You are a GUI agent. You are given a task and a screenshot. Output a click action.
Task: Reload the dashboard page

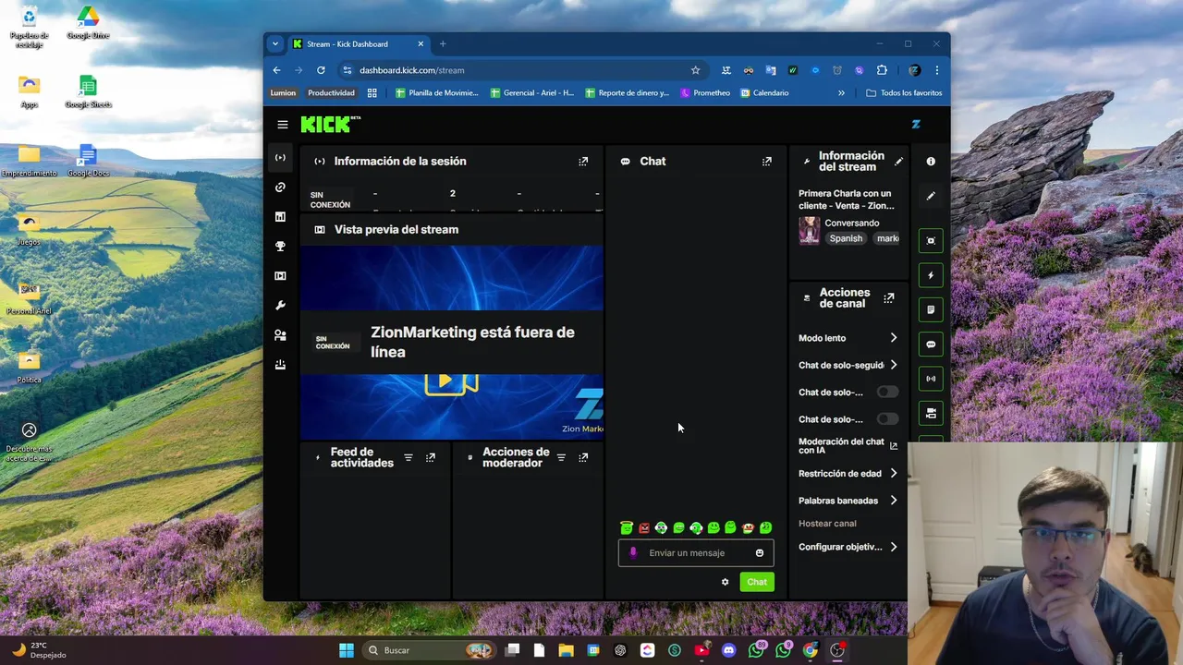click(x=321, y=70)
